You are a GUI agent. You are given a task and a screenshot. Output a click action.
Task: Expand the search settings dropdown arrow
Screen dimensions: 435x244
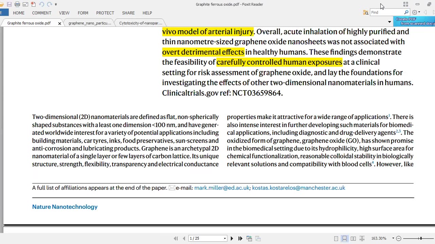tap(419, 13)
